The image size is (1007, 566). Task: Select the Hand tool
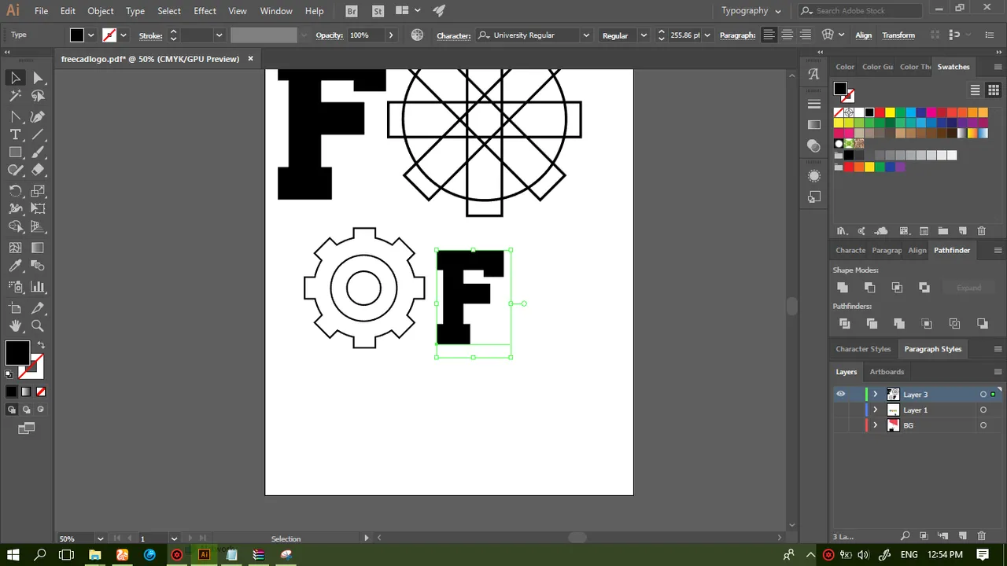pos(15,326)
